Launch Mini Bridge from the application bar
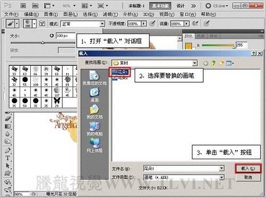Screen dimensions: 266x198 (x=35, y=6)
